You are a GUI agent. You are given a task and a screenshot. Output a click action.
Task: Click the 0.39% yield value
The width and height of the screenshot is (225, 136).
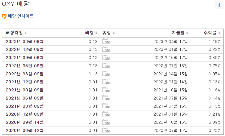(214, 122)
